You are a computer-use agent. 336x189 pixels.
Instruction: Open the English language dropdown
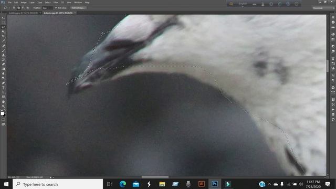(x=243, y=4)
